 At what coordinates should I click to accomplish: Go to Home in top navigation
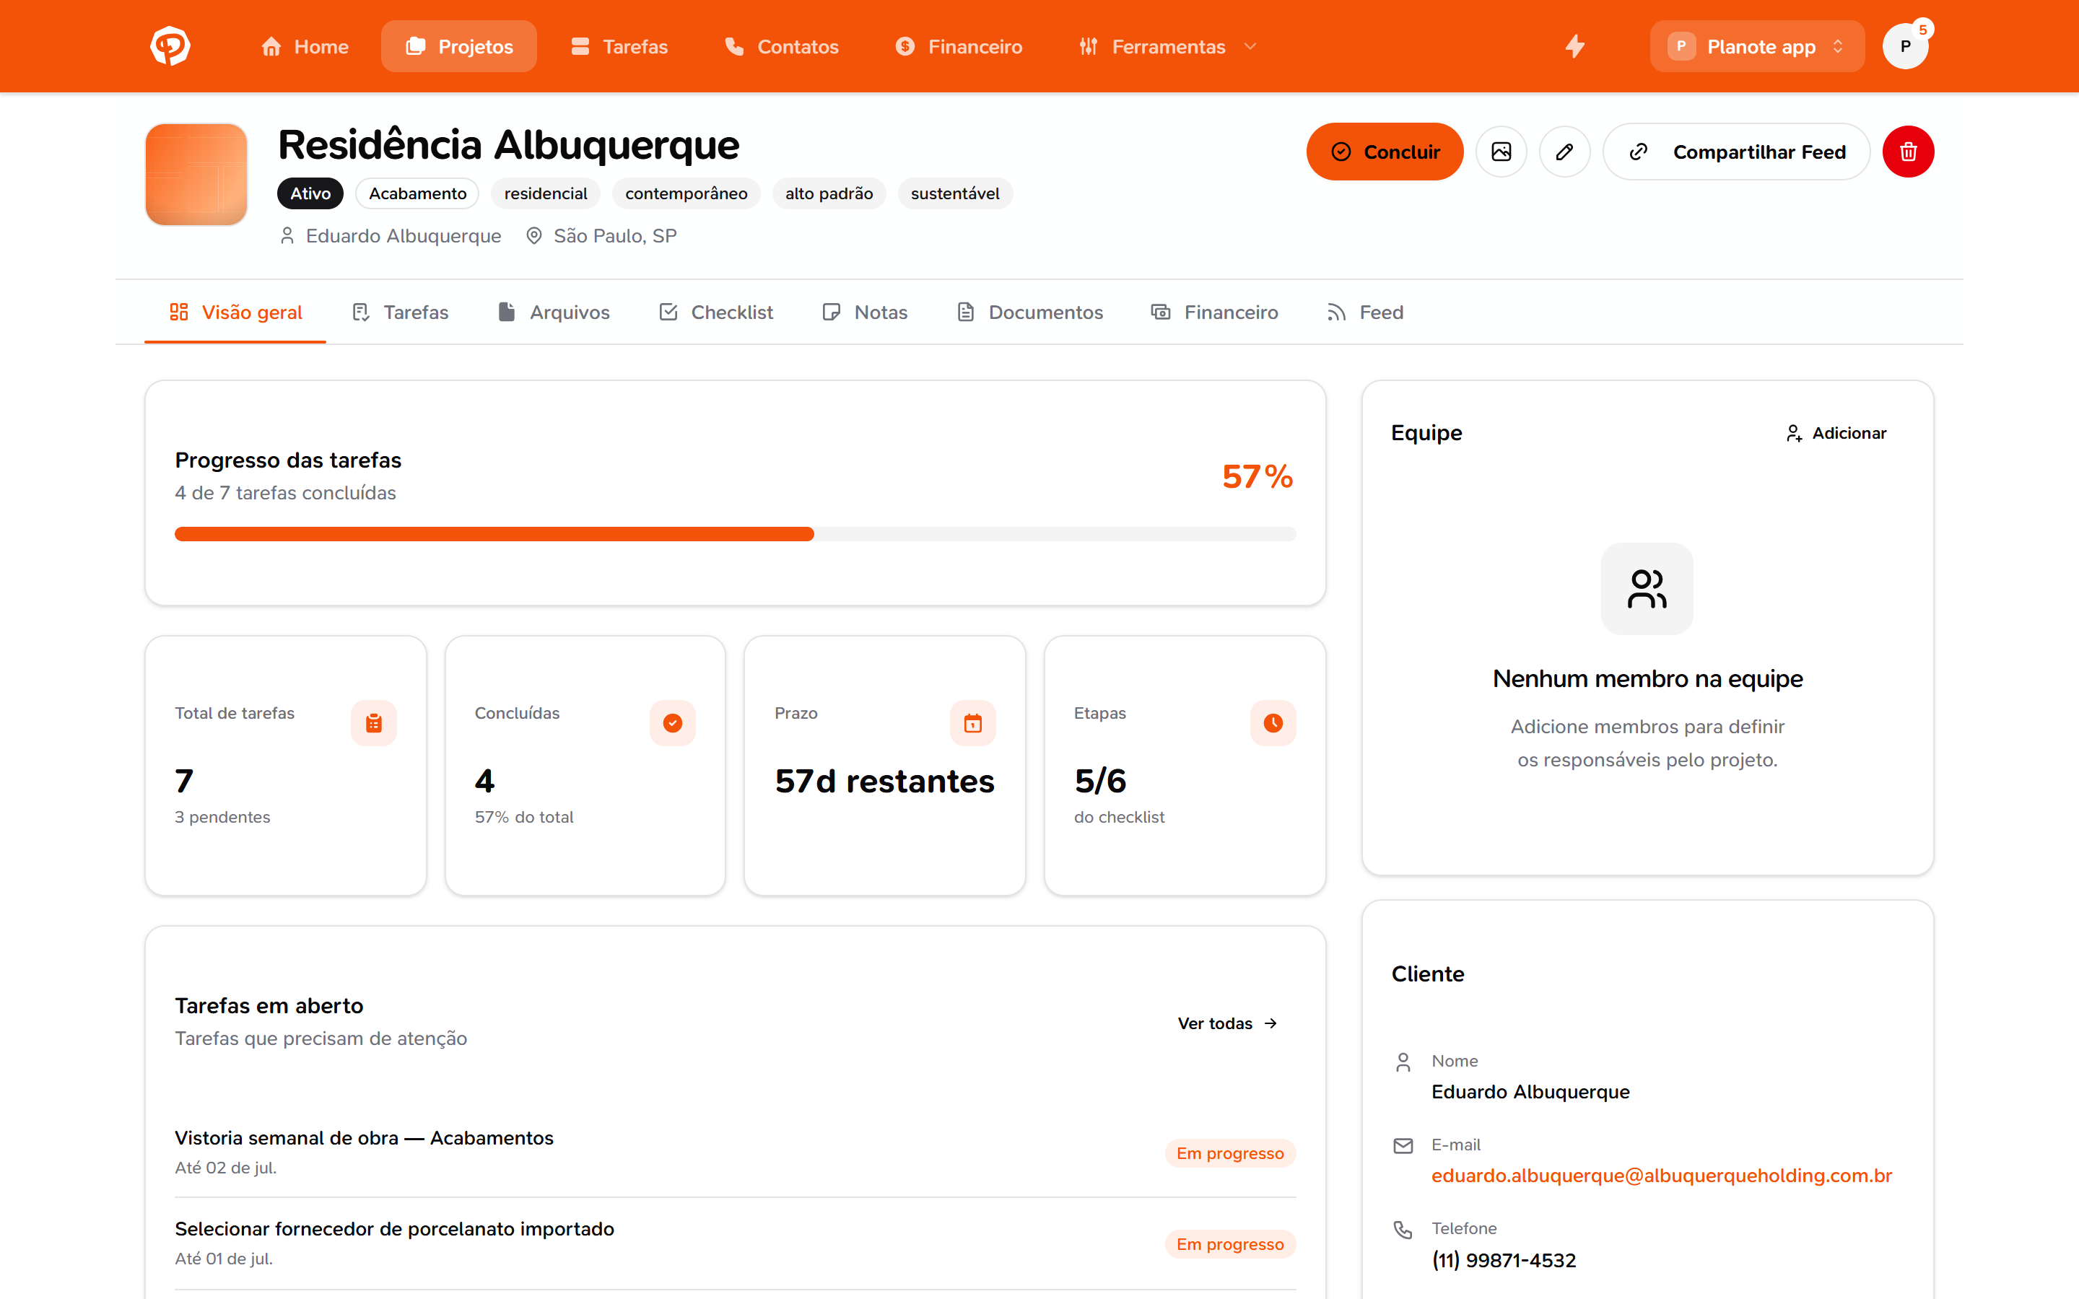point(305,46)
